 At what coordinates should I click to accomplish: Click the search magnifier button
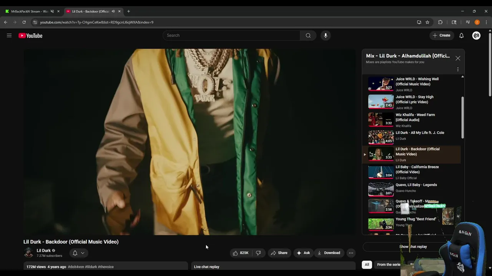click(308, 36)
